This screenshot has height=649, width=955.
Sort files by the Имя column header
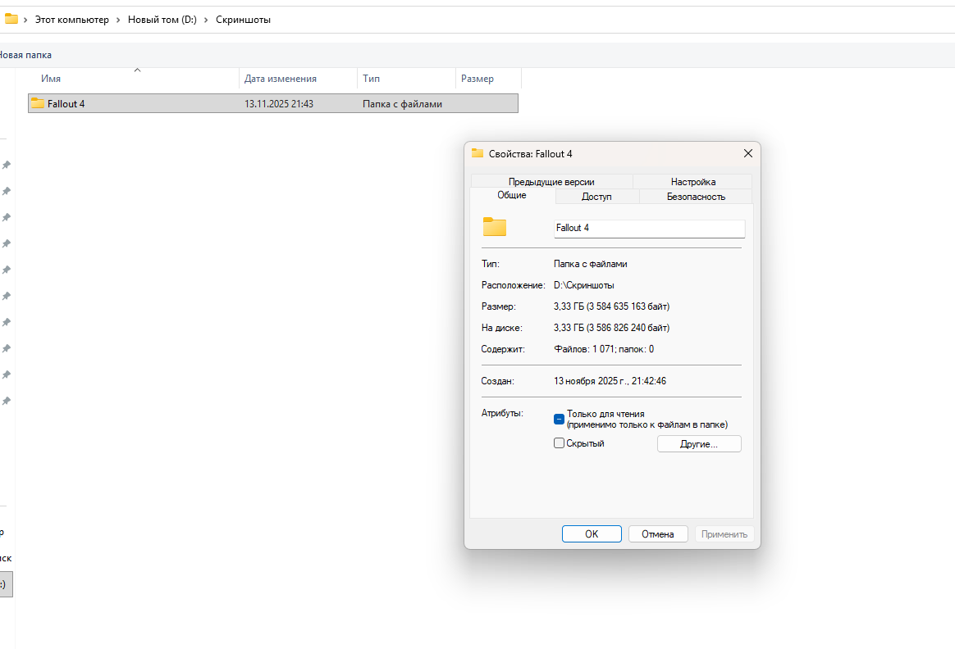[134, 79]
